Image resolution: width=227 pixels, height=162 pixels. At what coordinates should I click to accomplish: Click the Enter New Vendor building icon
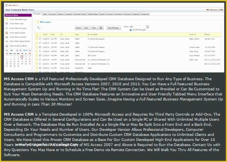click(7, 33)
